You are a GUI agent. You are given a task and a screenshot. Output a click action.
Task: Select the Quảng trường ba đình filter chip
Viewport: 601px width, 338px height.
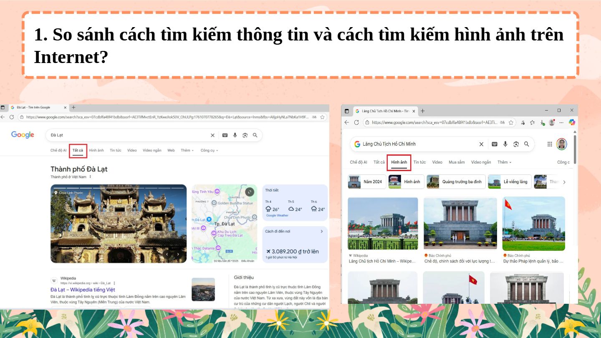(x=456, y=182)
